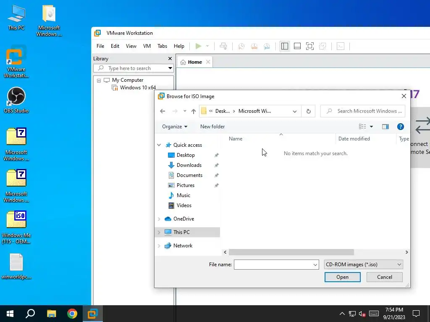Screen dimensions: 430x322
Task: Close the Library panel
Action: [170, 59]
